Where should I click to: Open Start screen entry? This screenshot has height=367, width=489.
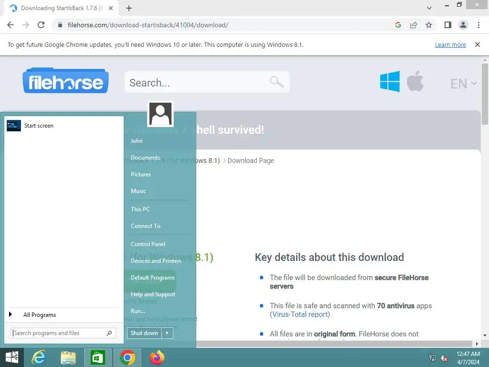point(64,126)
